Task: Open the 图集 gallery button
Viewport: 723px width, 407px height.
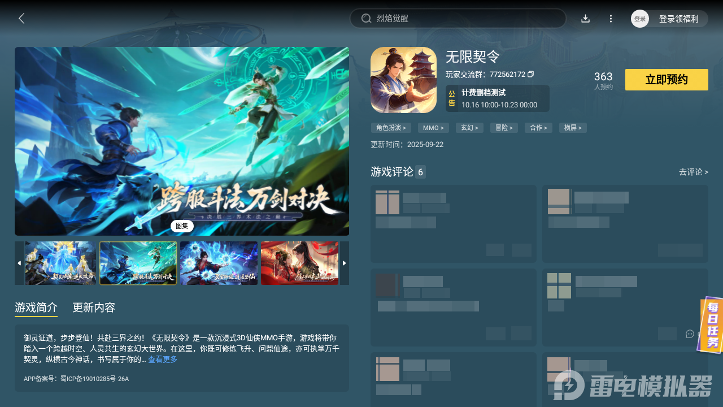Action: (182, 226)
